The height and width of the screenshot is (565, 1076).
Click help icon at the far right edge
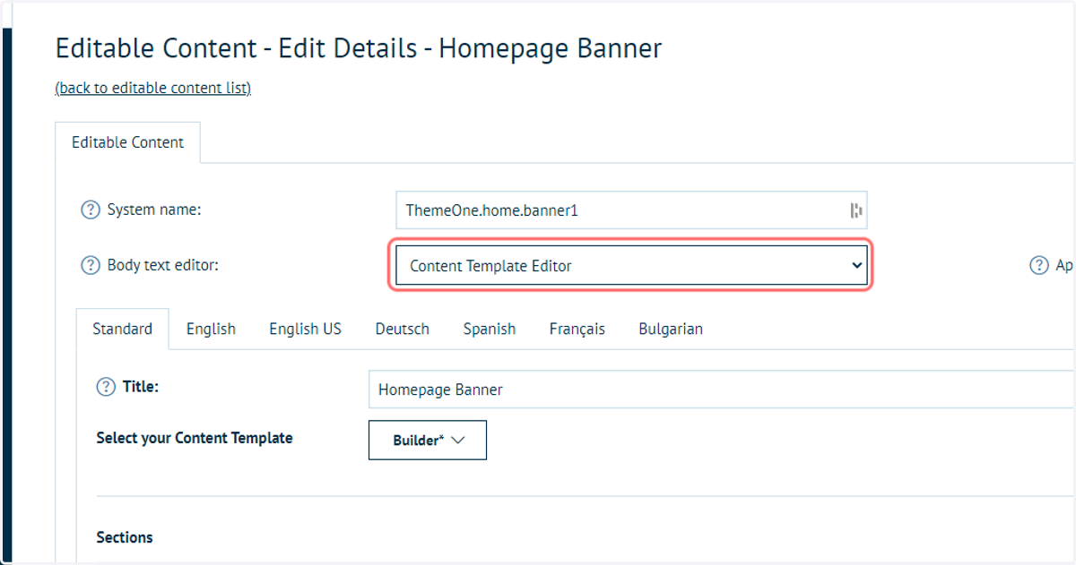point(1039,265)
